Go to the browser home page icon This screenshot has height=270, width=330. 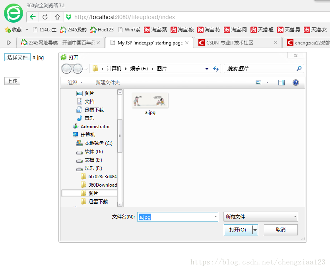57,17
